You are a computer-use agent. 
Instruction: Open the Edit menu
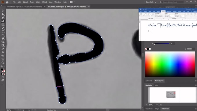pos(19,2)
